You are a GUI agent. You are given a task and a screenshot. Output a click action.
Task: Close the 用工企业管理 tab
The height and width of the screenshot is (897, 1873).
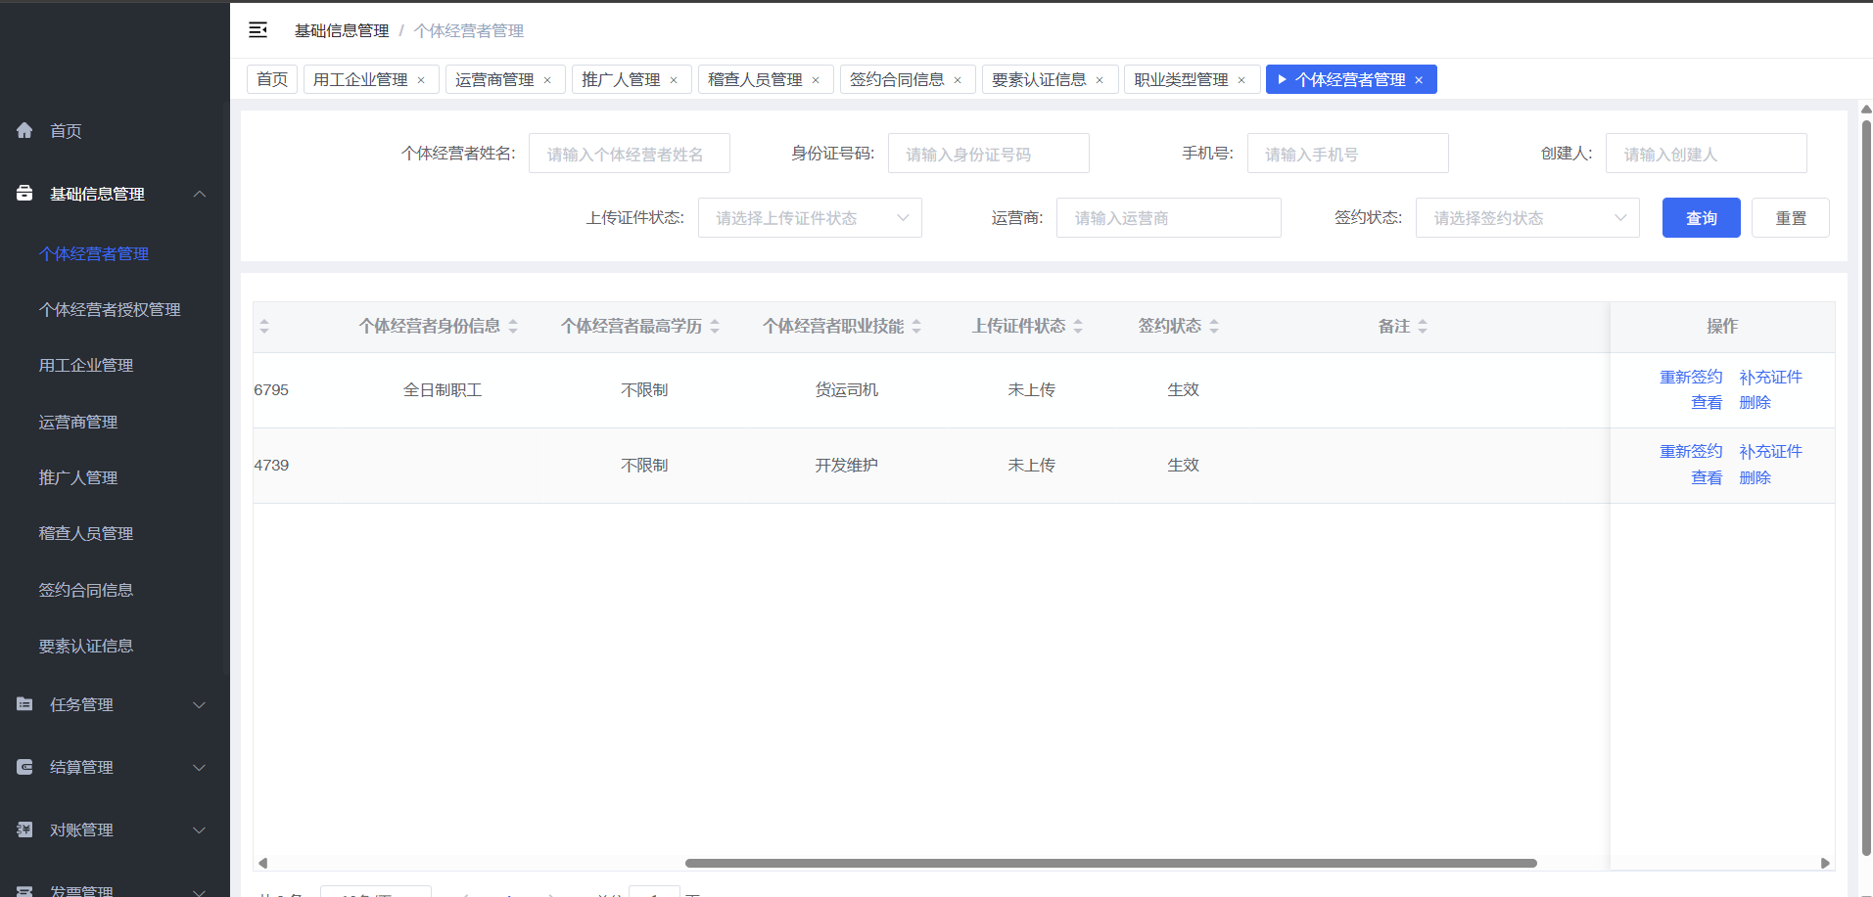421,80
